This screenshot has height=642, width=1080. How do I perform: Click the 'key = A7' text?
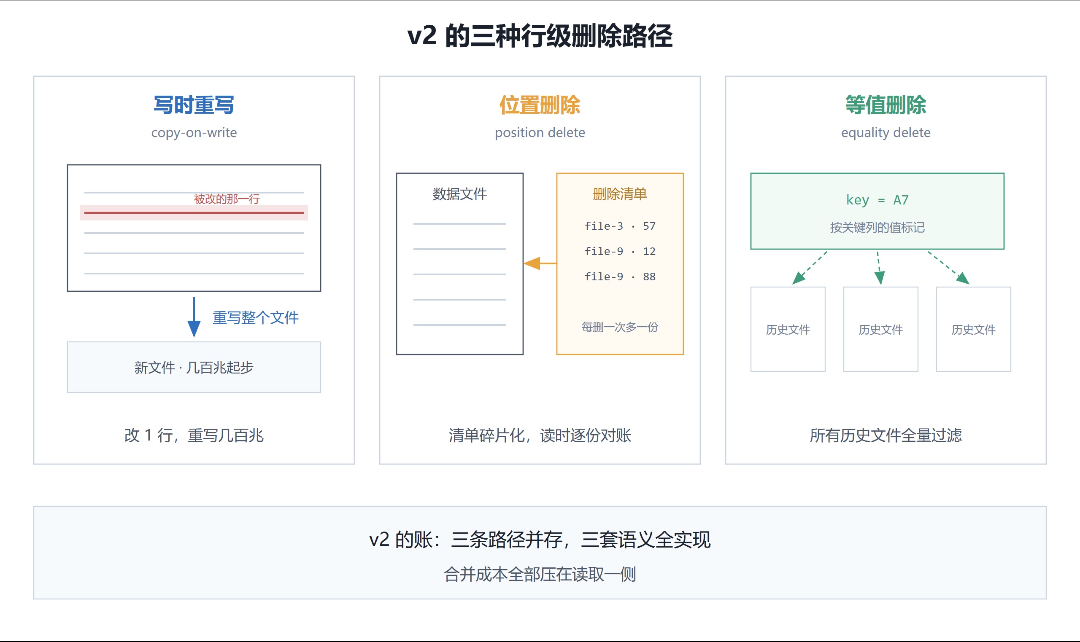pos(877,200)
